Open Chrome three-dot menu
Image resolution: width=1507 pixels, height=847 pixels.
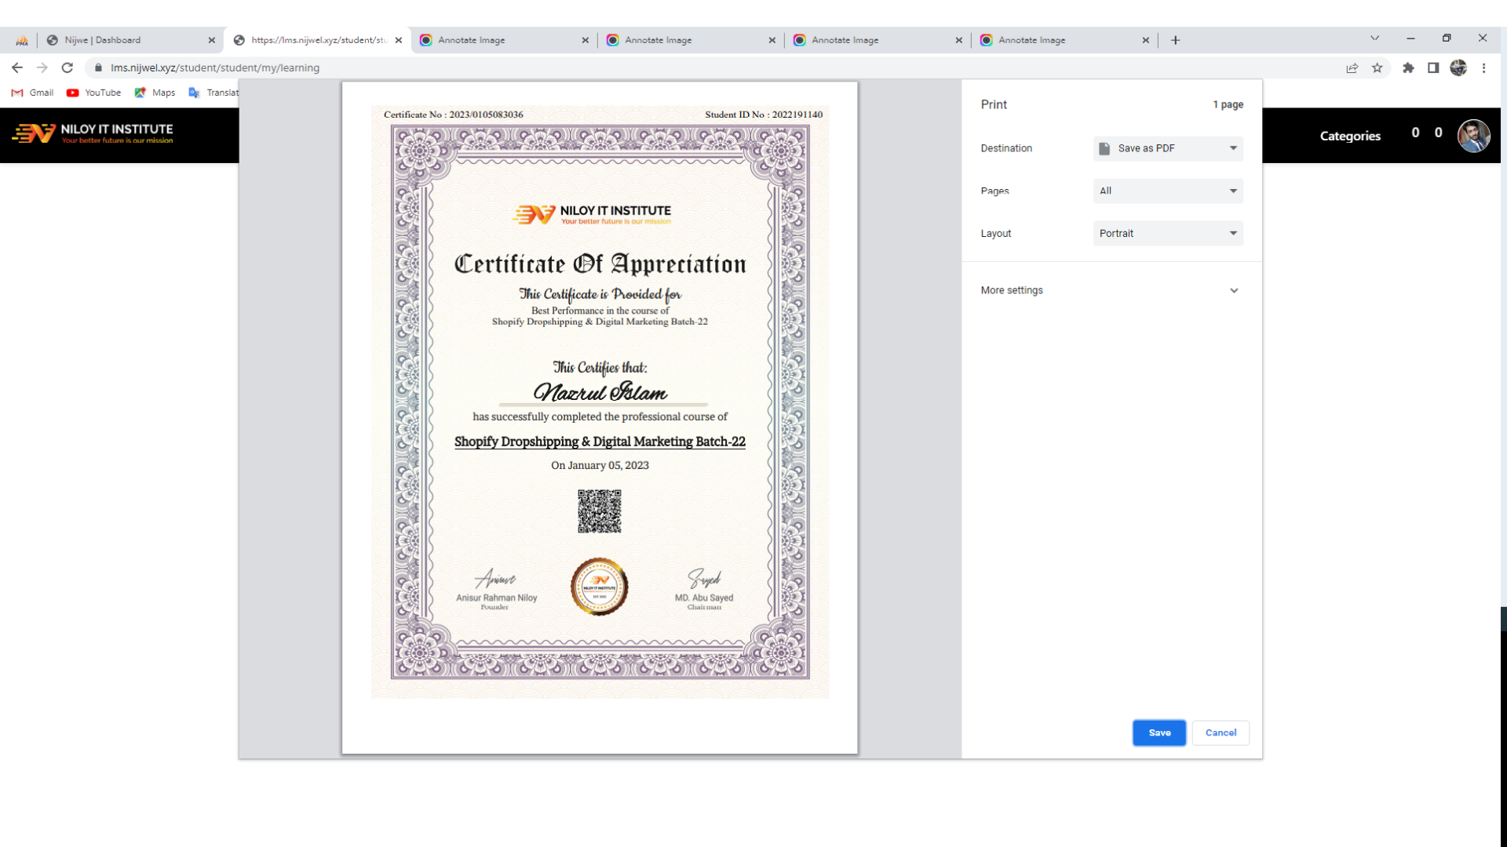(x=1483, y=68)
